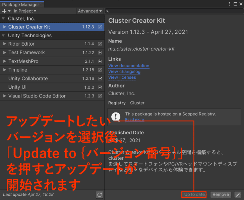Click version number 1.0.0 of Unity UI
This screenshot has width=244, height=200.
(89, 87)
